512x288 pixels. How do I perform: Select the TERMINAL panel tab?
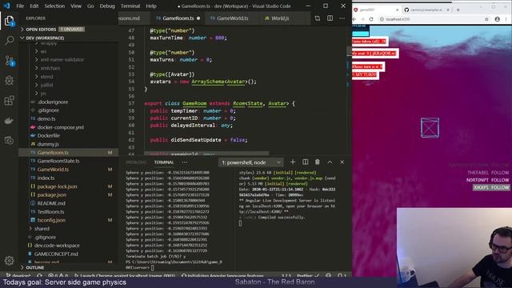point(164,162)
